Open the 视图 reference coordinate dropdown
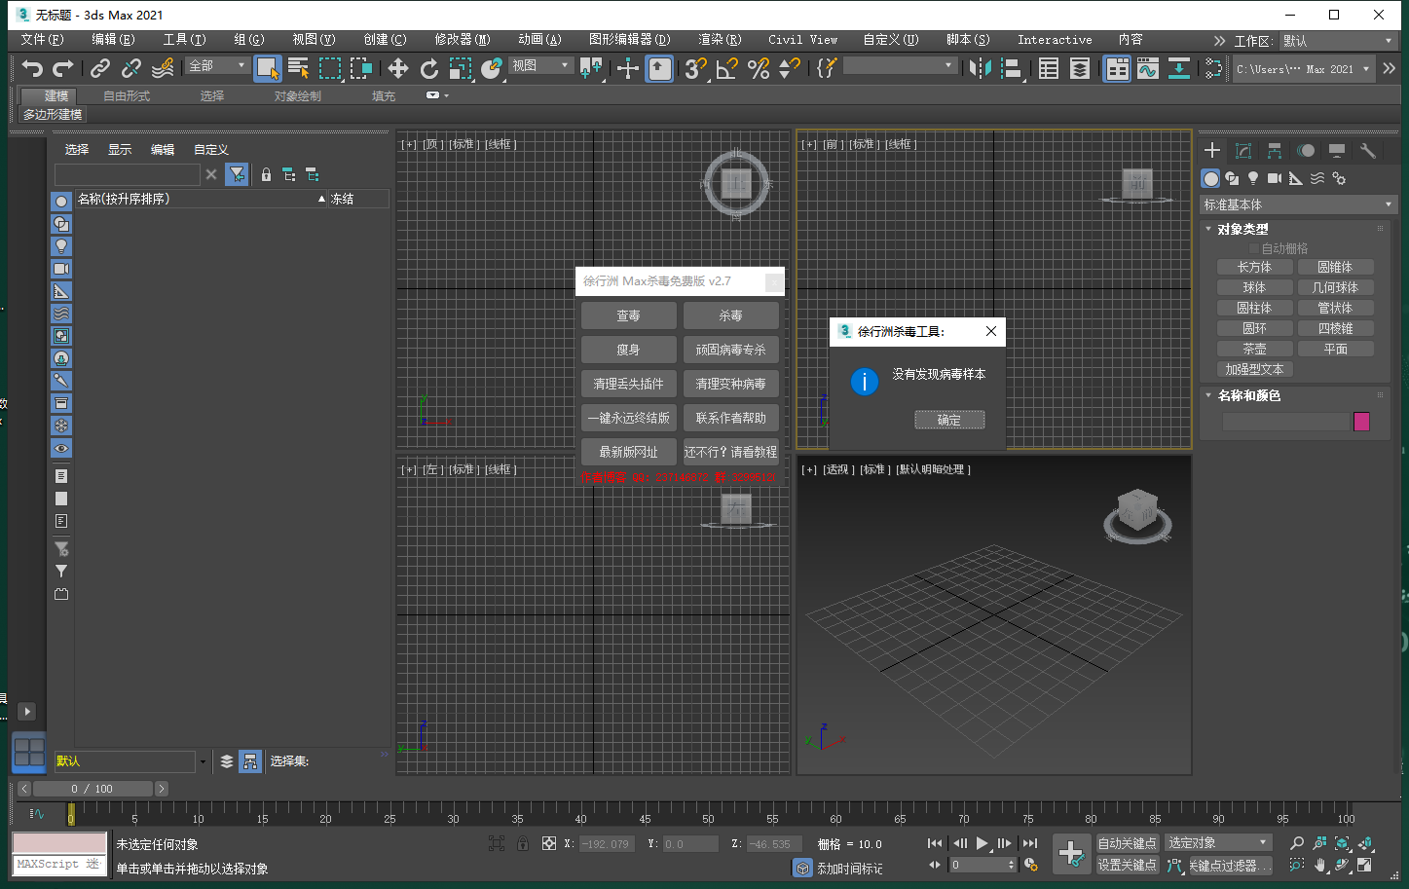This screenshot has height=889, width=1409. coord(540,65)
